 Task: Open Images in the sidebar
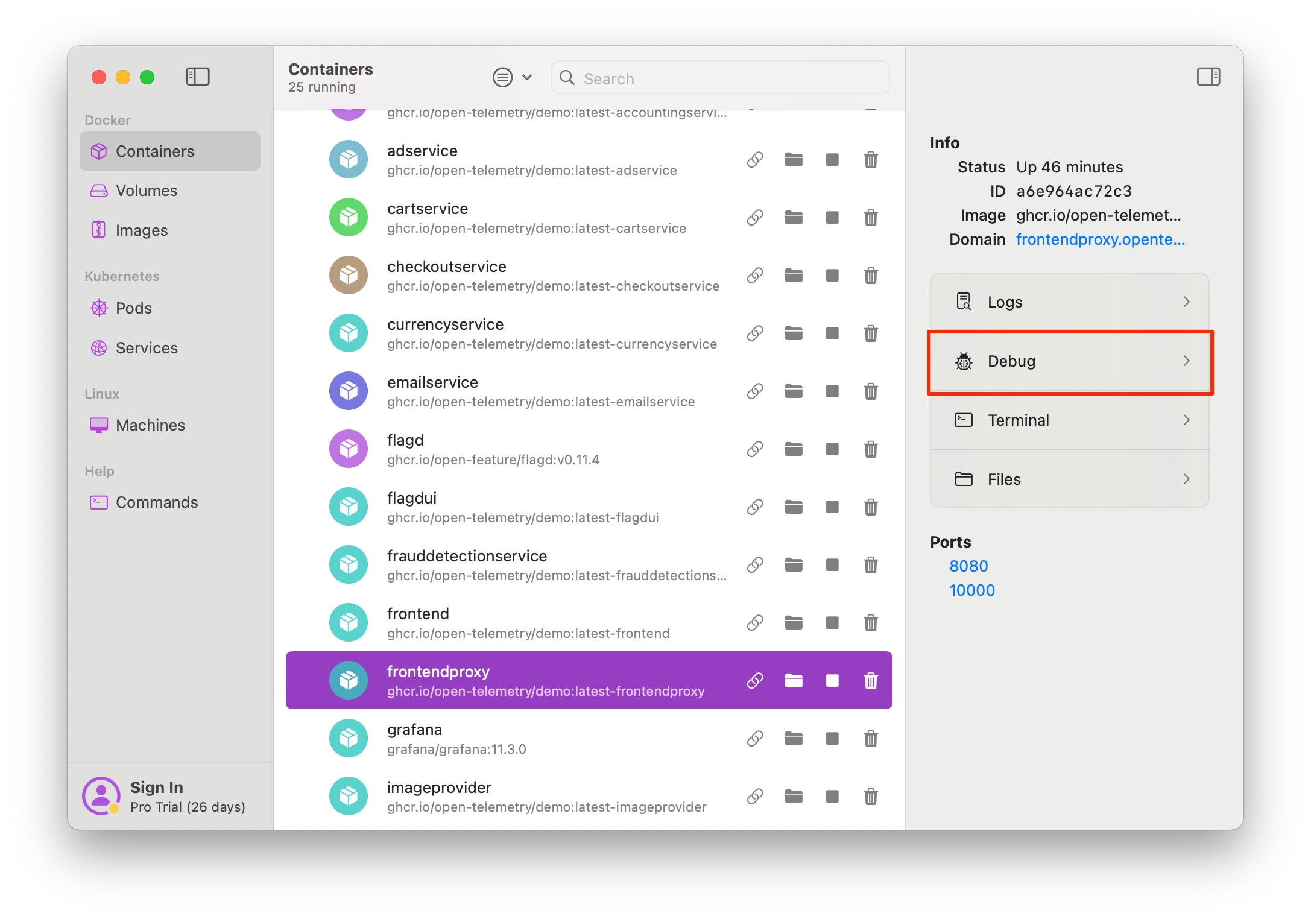point(170,230)
